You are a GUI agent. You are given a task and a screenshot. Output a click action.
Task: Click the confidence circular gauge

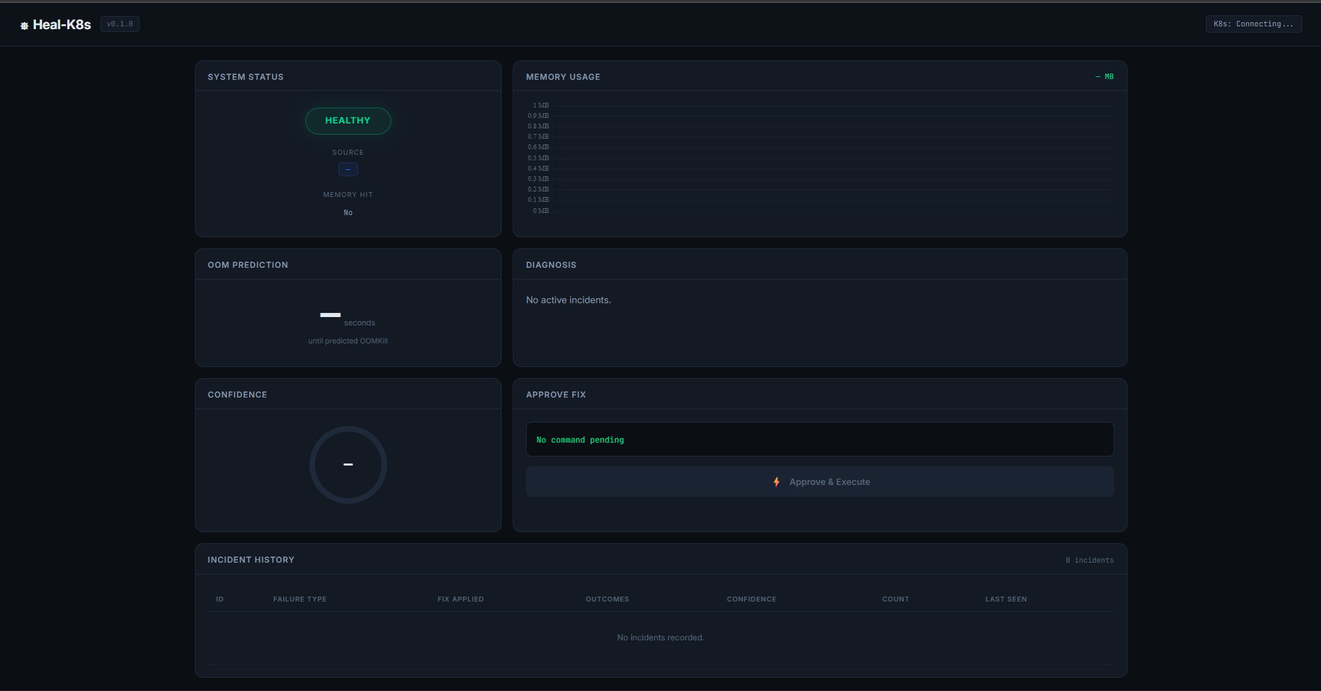[348, 464]
